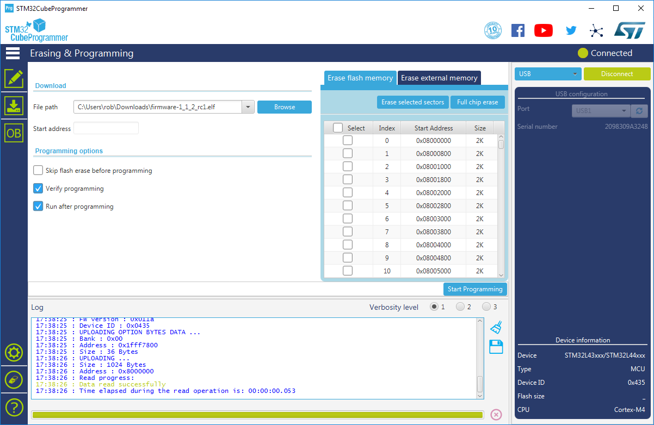The width and height of the screenshot is (654, 425).
Task: Check sector index 7 checkbox
Action: coord(348,232)
